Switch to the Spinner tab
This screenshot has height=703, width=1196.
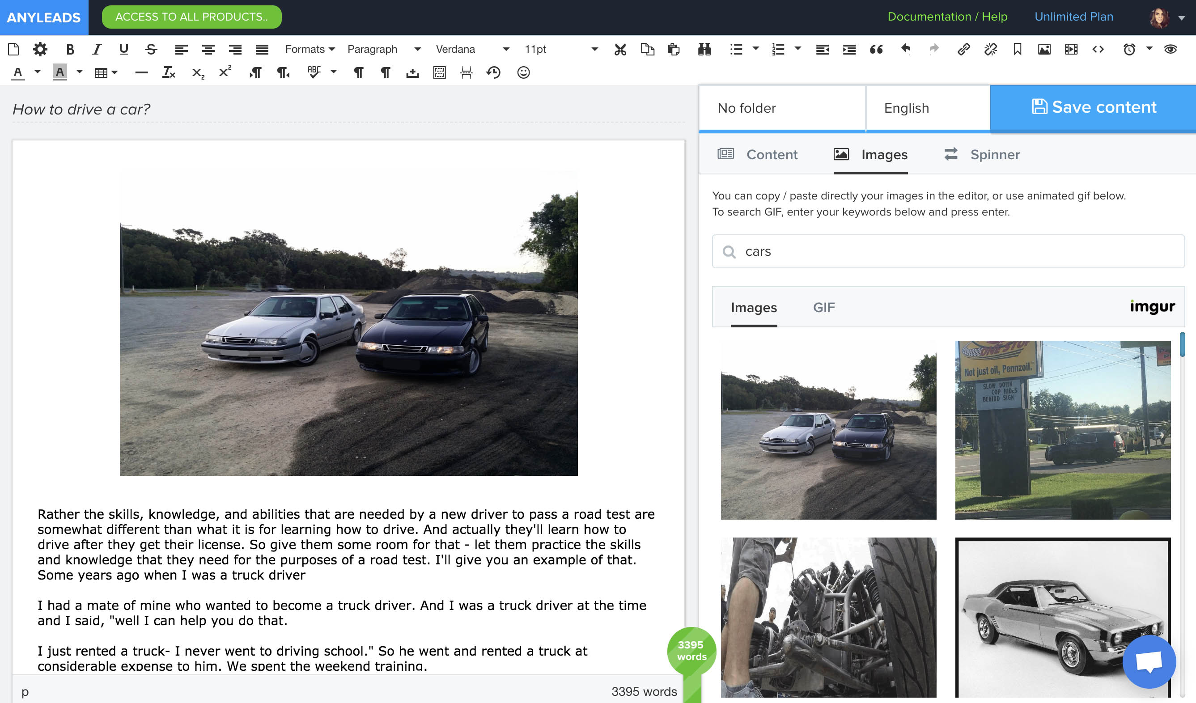point(982,154)
